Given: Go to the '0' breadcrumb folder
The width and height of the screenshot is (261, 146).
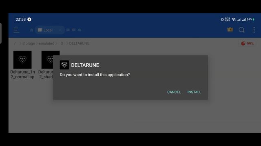Looking at the screenshot, I should 62,43.
